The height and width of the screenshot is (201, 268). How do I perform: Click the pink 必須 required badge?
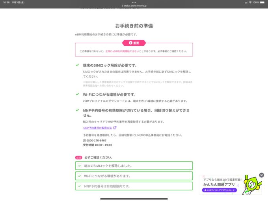[x=78, y=157]
